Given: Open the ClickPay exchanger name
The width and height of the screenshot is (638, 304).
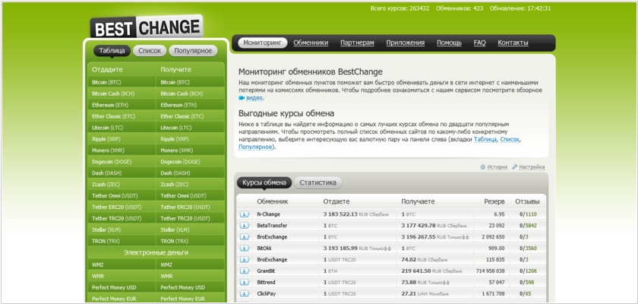Looking at the screenshot, I should click(267, 294).
